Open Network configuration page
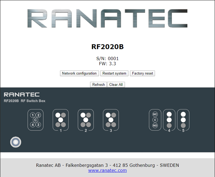The image size is (215, 177). [79, 73]
